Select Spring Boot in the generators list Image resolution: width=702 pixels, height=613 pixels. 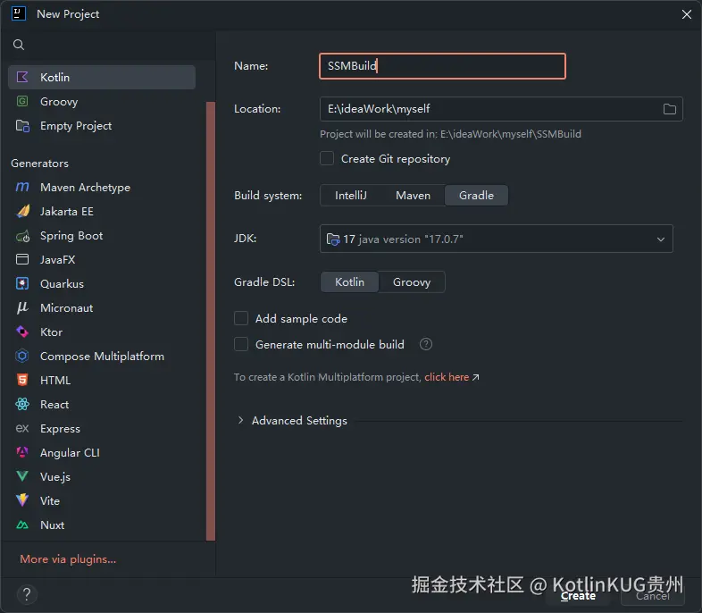[102, 236]
